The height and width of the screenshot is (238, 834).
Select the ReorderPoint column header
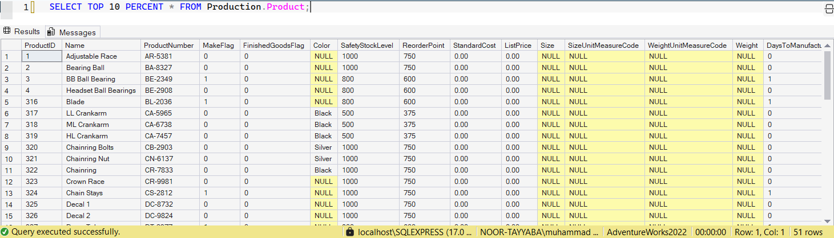(x=424, y=45)
